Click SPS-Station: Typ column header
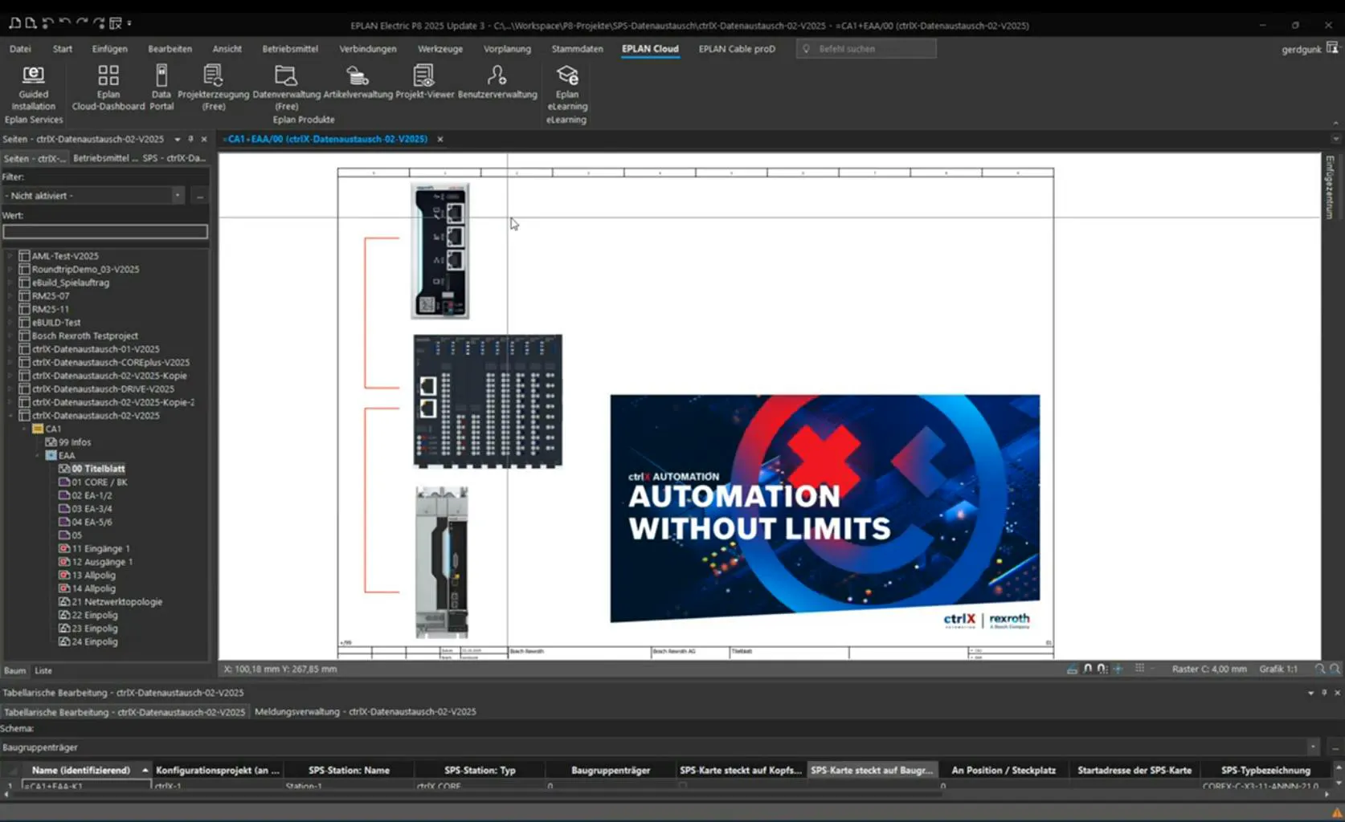 480,770
